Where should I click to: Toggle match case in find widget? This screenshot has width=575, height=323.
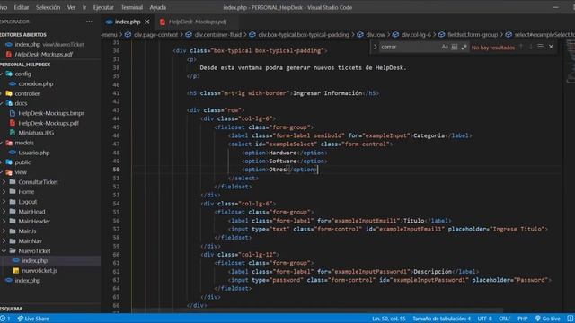[x=445, y=47]
